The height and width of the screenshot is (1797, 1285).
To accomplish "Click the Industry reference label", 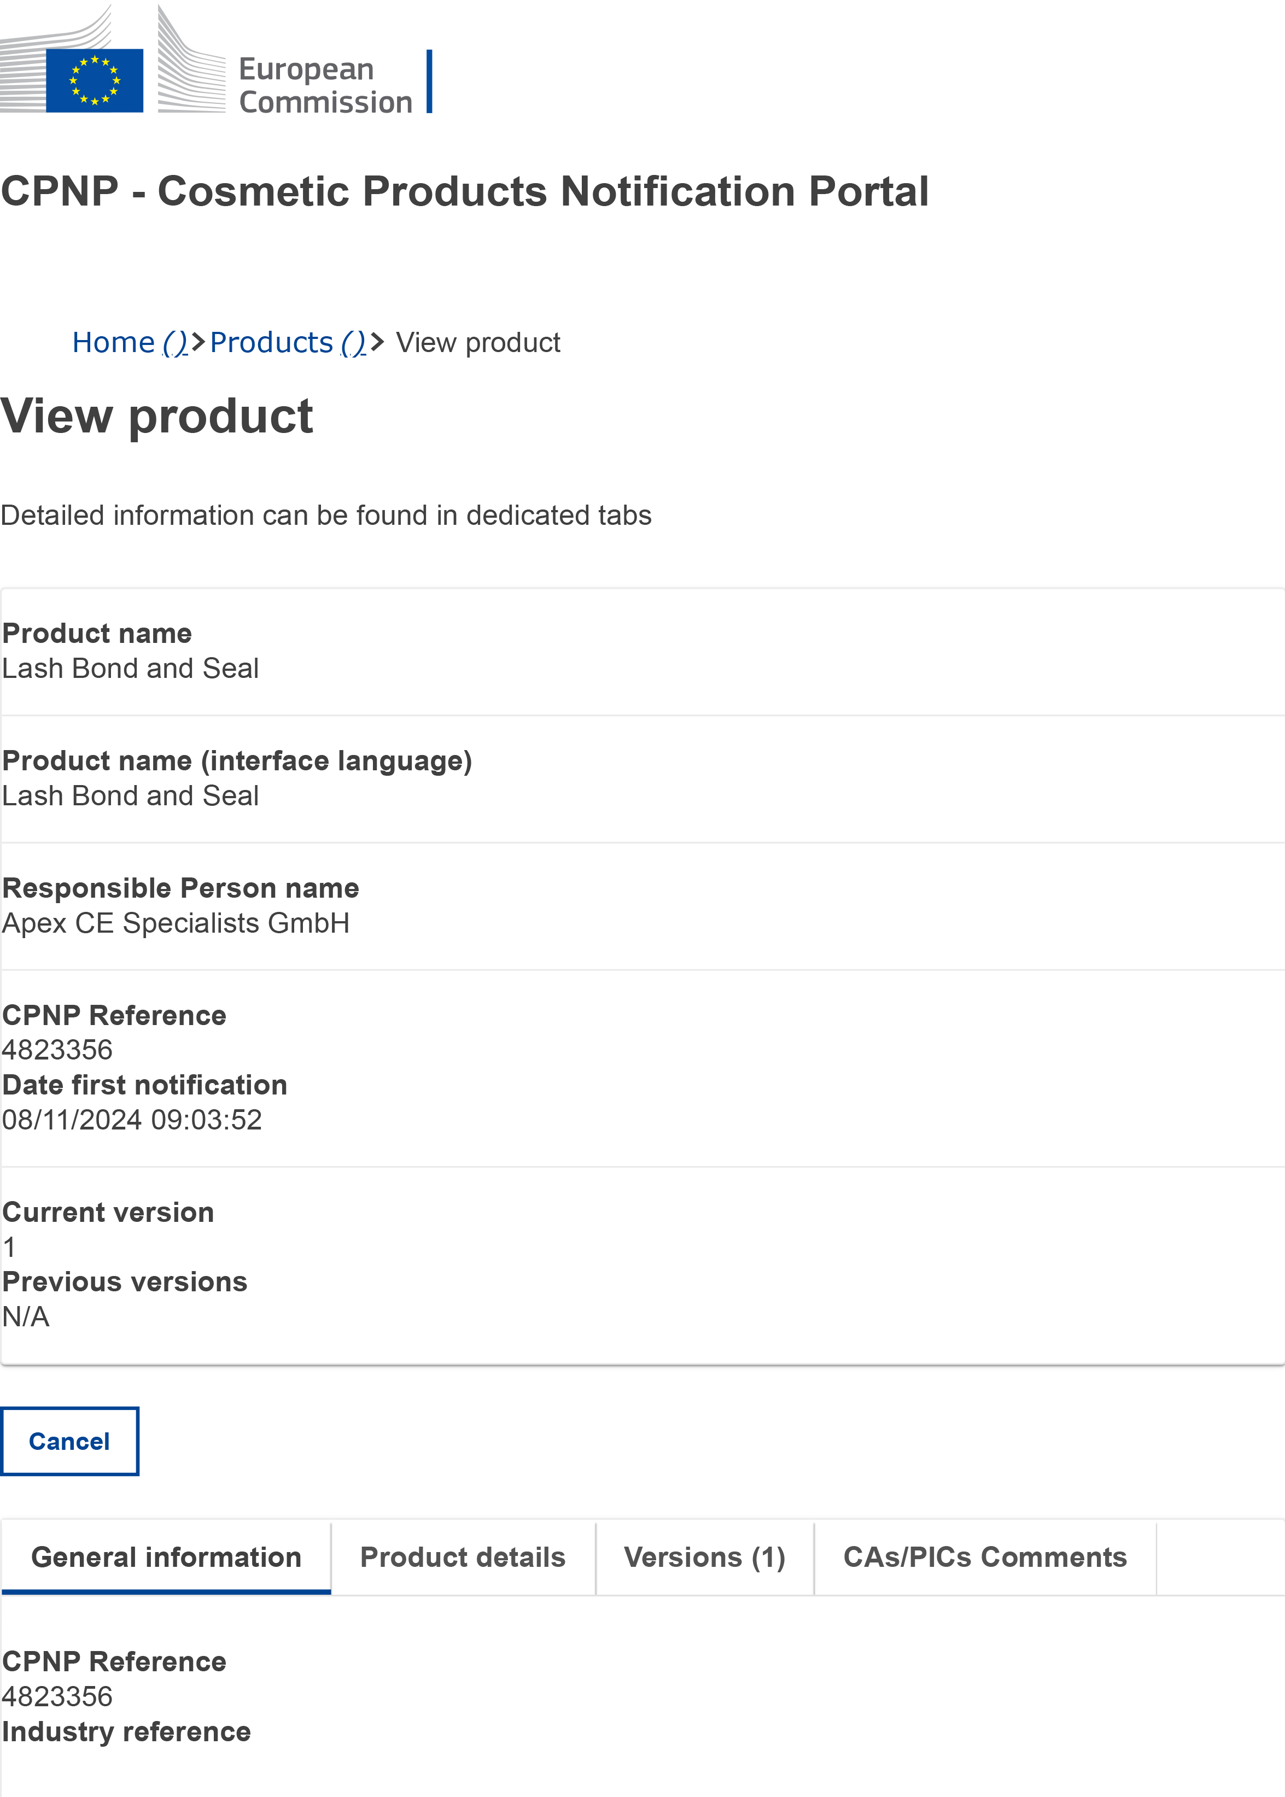I will [127, 1731].
